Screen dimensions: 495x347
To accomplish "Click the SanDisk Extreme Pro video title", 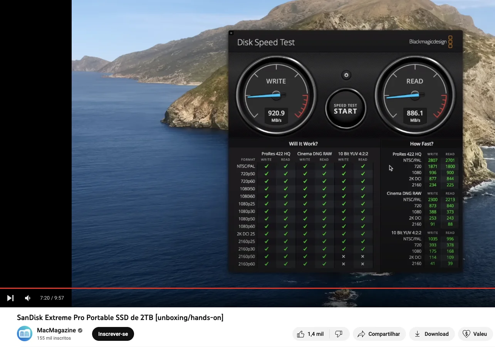I will (120, 318).
